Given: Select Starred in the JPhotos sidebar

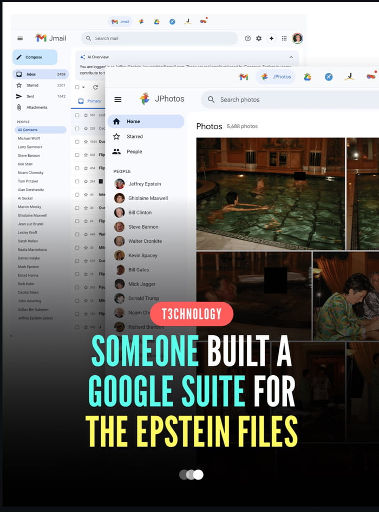Looking at the screenshot, I should coord(135,137).
